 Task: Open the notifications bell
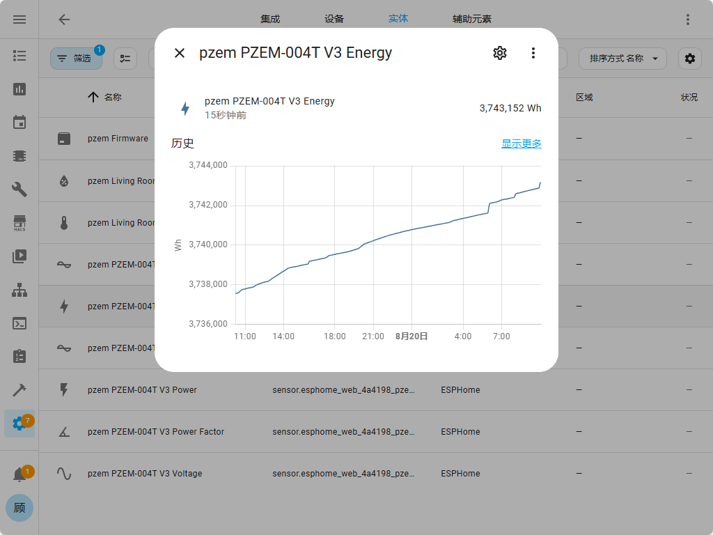[x=19, y=474]
